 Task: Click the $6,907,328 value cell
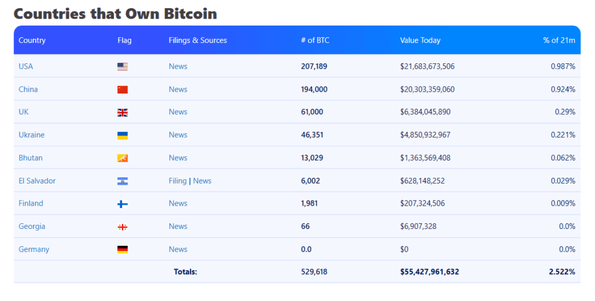(x=418, y=226)
